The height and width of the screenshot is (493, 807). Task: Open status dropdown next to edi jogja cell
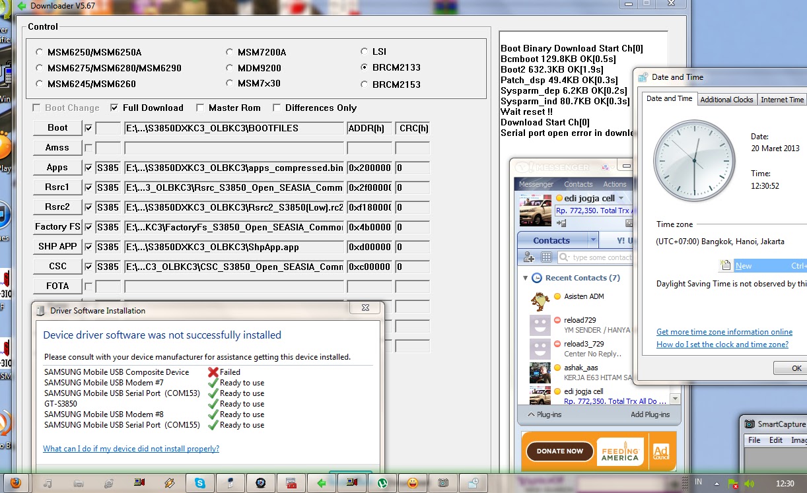(x=621, y=198)
